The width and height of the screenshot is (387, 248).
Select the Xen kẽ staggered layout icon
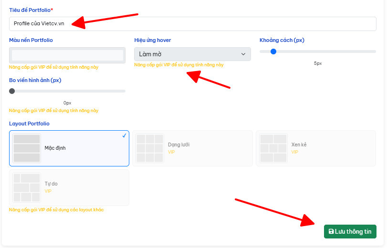point(273,148)
